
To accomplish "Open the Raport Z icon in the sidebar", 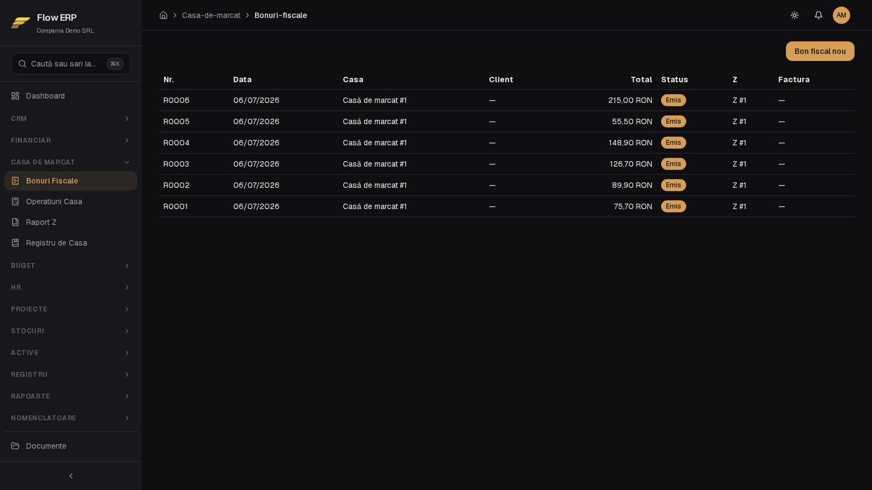I will 15,222.
